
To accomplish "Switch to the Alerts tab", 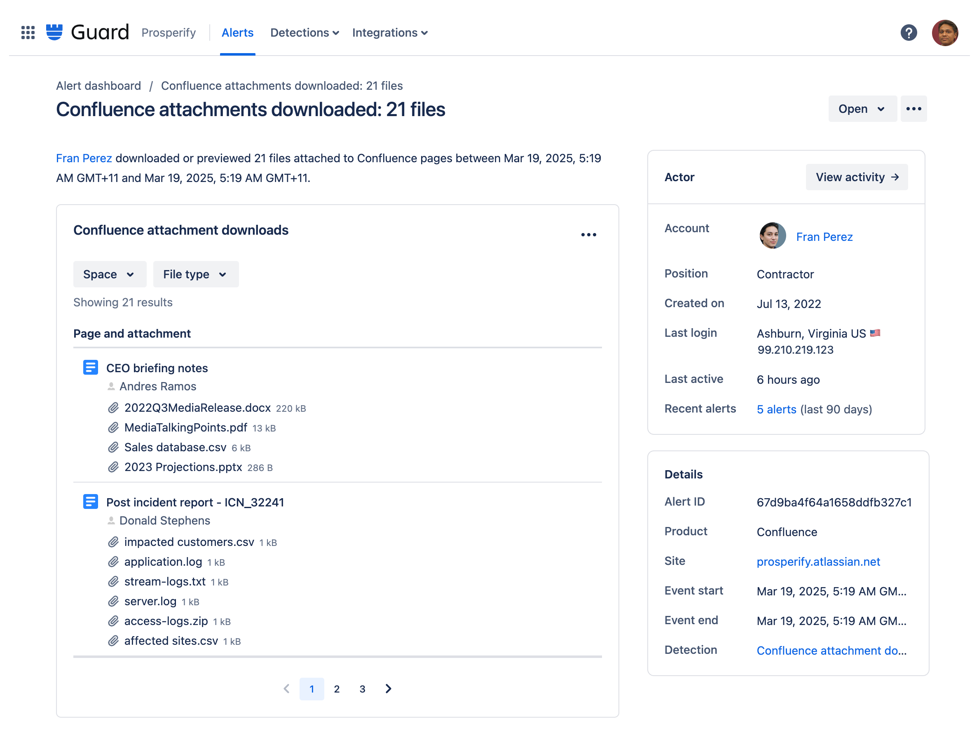I will click(237, 33).
